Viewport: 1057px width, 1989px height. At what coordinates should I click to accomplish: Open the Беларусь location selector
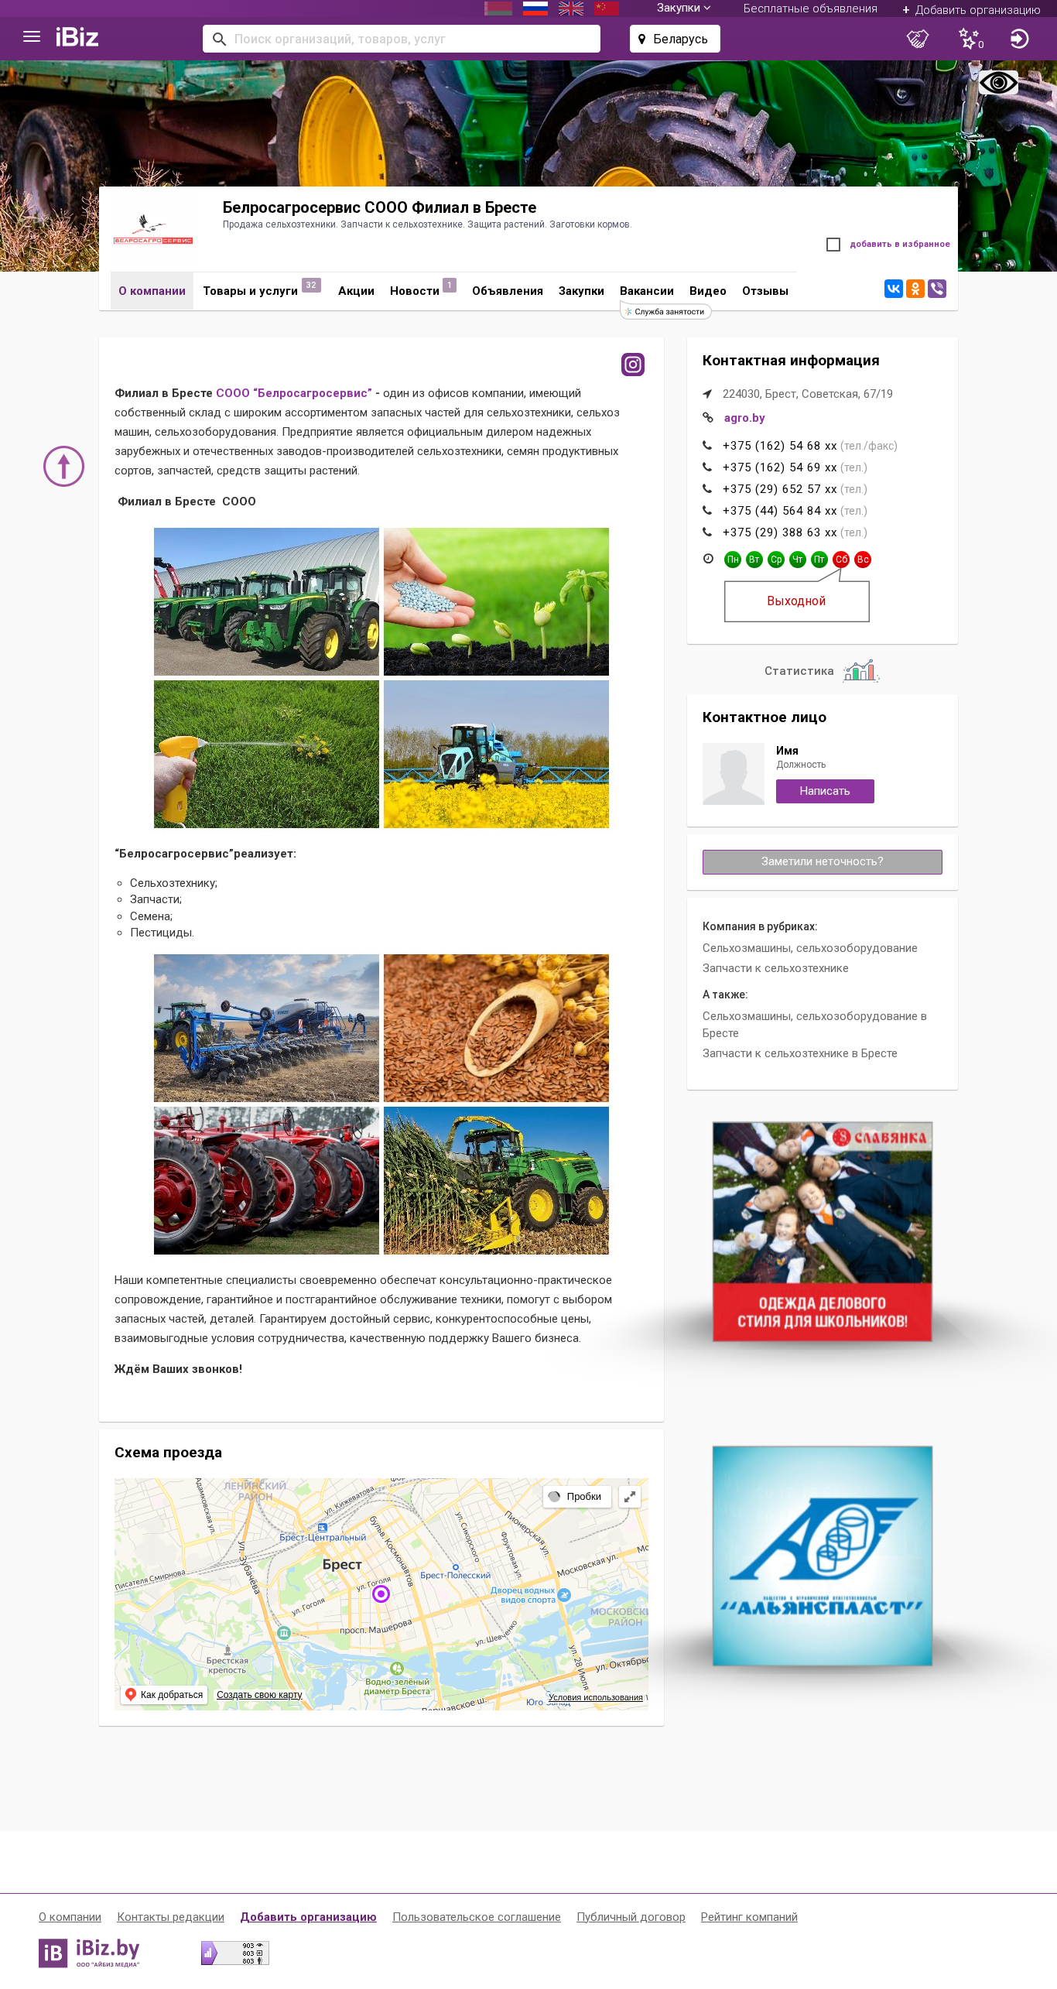(x=675, y=39)
